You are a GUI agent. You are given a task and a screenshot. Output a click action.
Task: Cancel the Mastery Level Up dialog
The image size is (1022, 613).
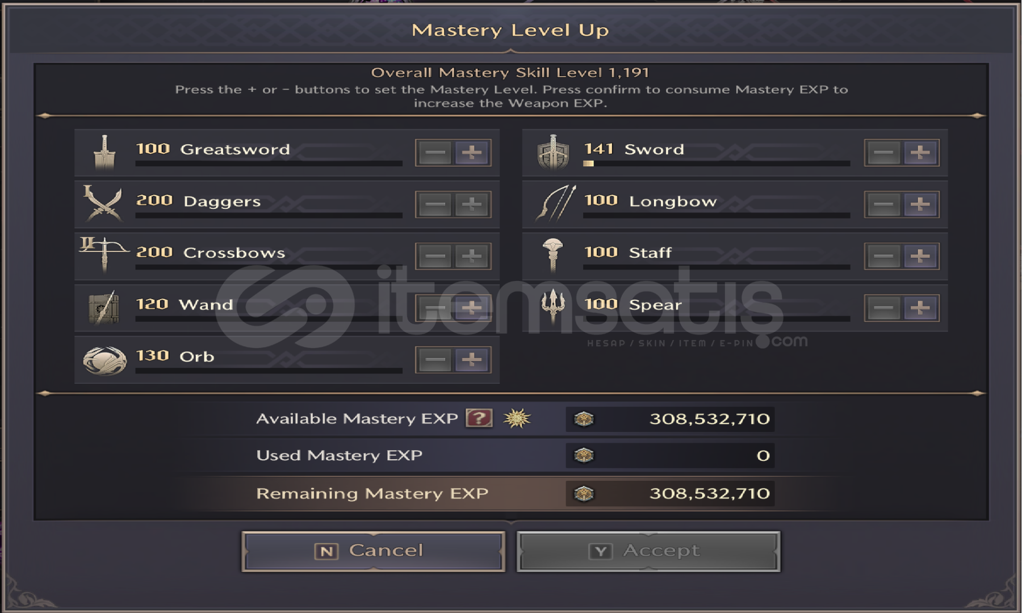click(373, 551)
